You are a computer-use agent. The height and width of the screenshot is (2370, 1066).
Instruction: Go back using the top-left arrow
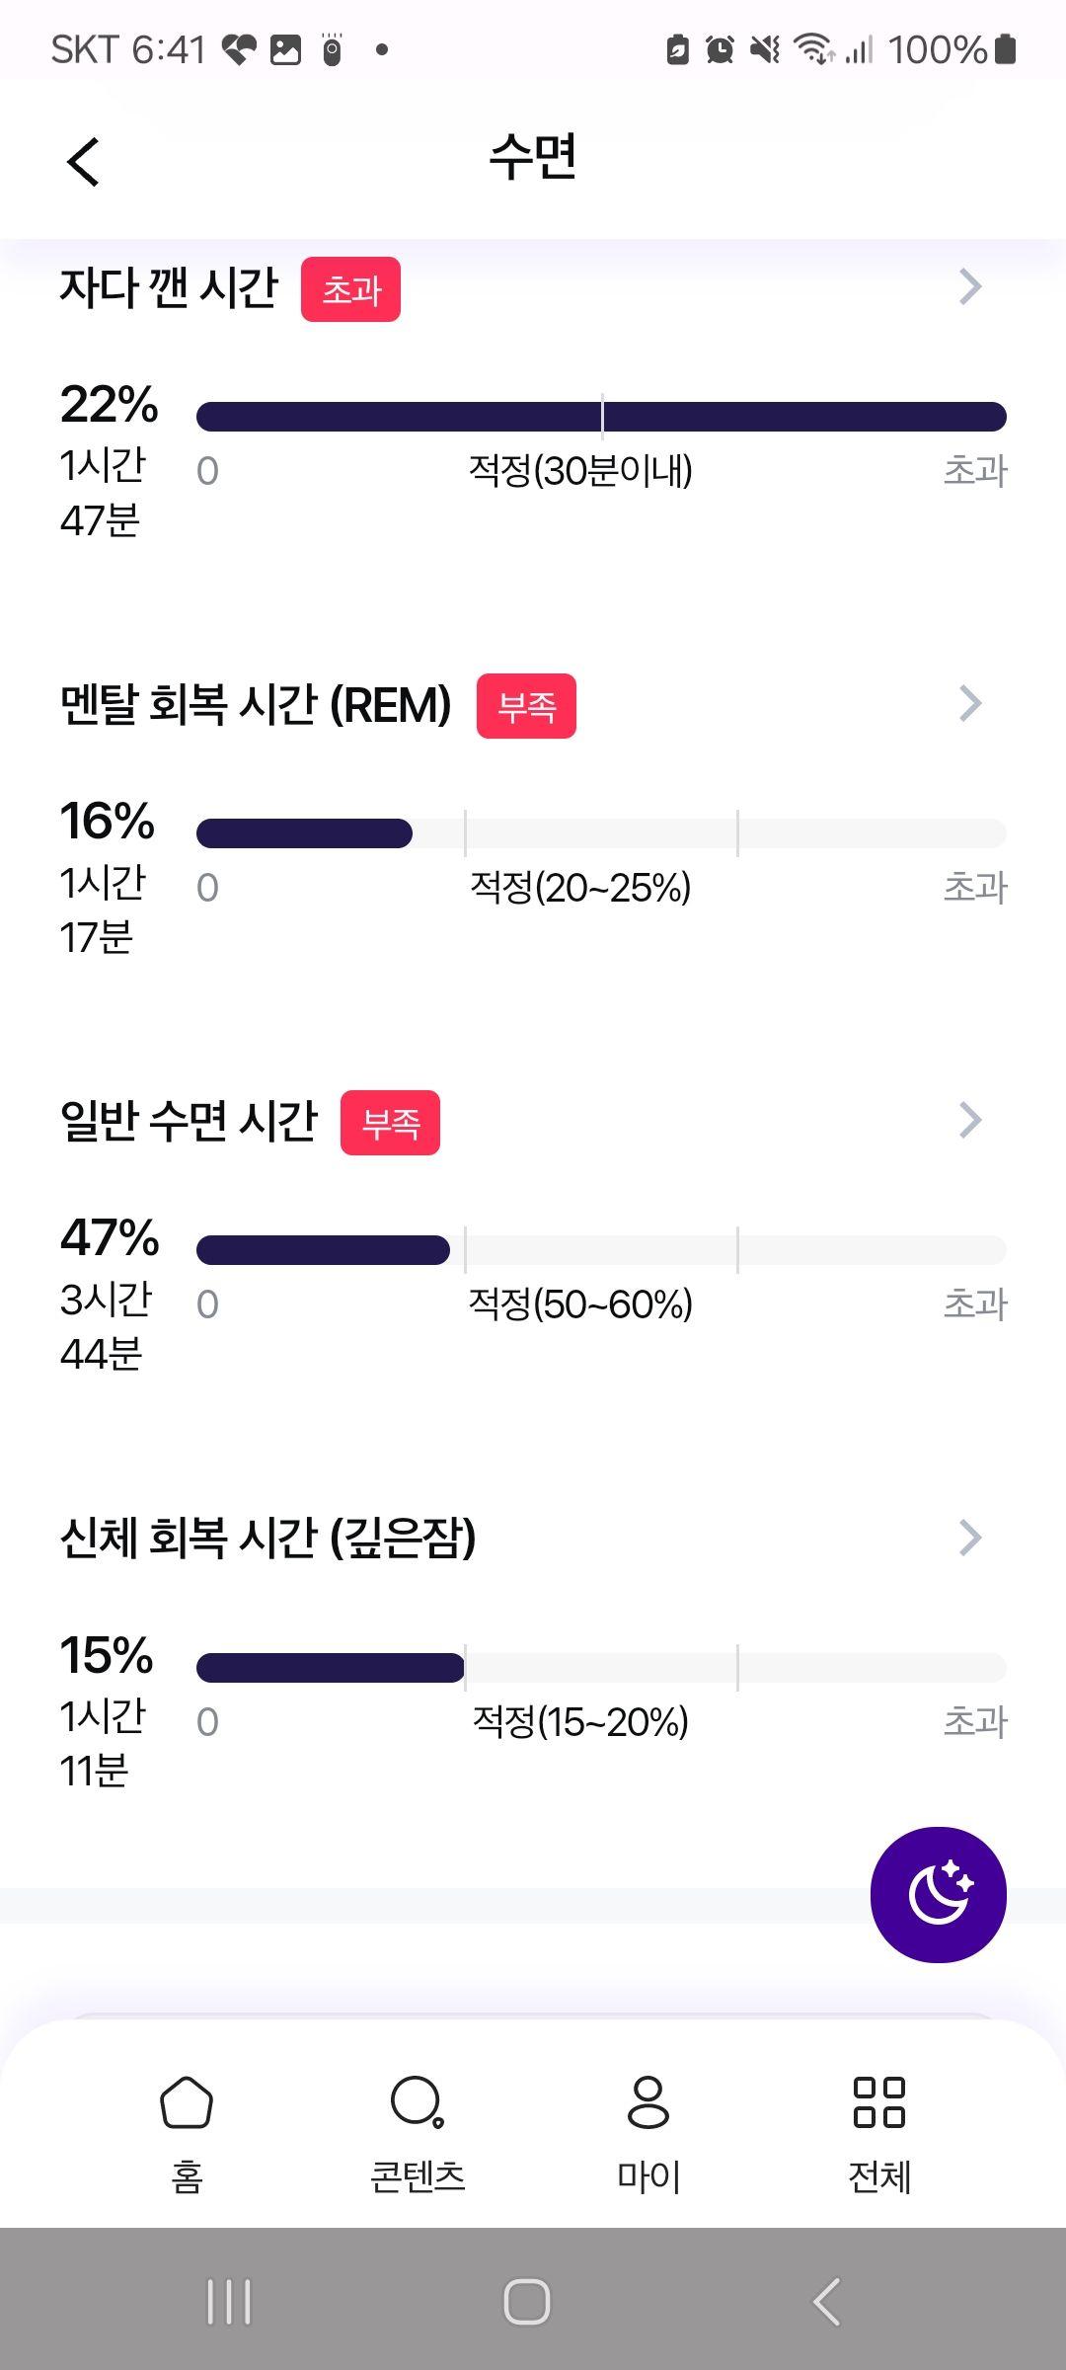tap(84, 161)
